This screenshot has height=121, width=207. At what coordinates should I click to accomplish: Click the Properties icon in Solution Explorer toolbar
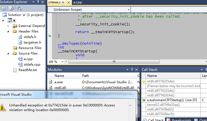tap(4, 8)
